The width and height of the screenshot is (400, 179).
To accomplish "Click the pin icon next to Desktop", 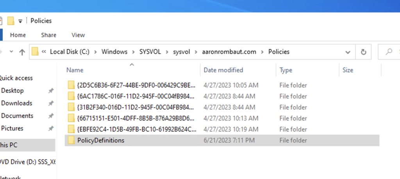I will pos(50,91).
